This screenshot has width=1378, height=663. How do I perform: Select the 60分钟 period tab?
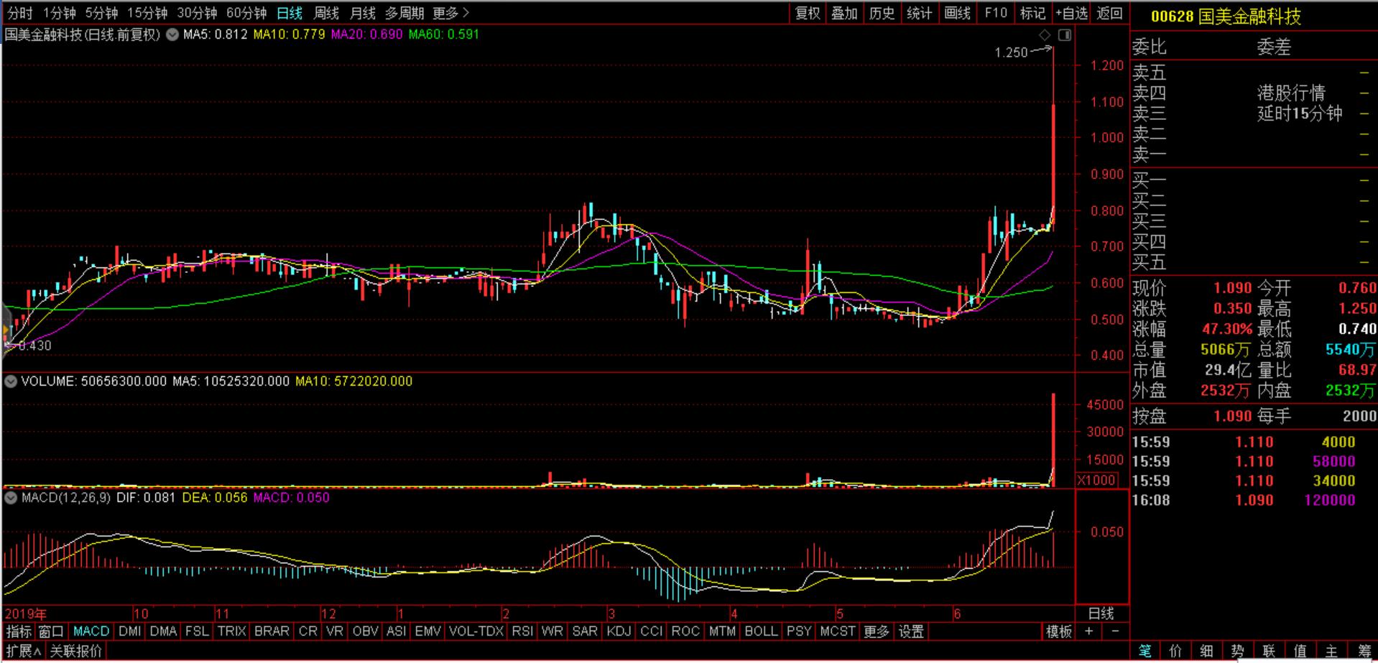pos(246,13)
